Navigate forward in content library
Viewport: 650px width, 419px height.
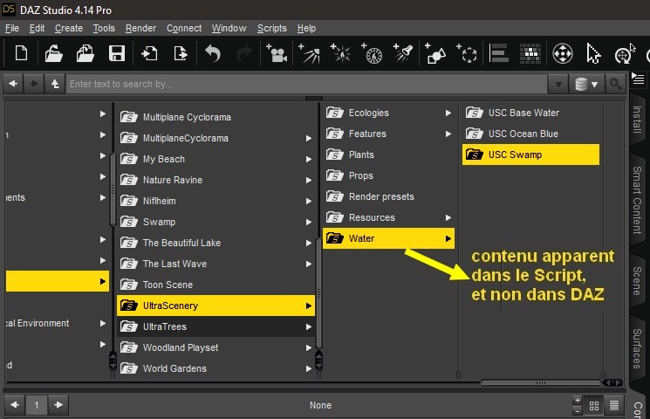(34, 84)
